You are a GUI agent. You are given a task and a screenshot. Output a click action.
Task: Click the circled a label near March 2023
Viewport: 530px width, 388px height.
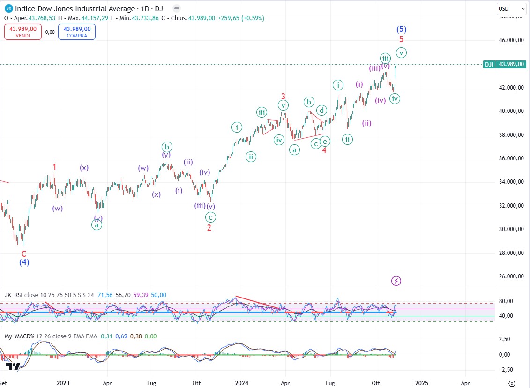[97, 225]
